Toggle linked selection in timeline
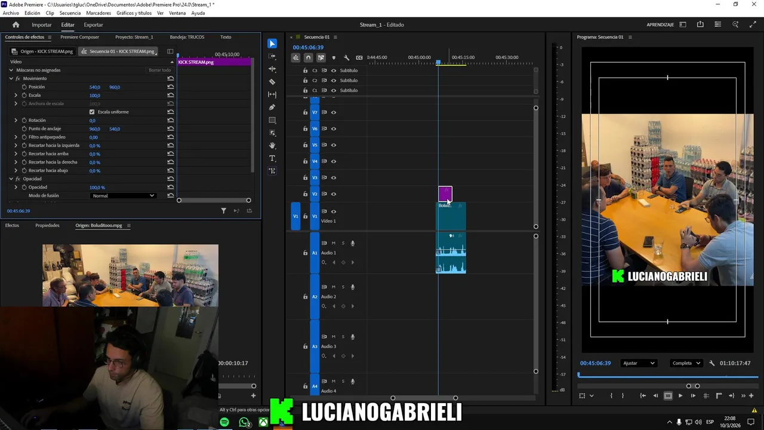This screenshot has height=430, width=764. pos(321,57)
